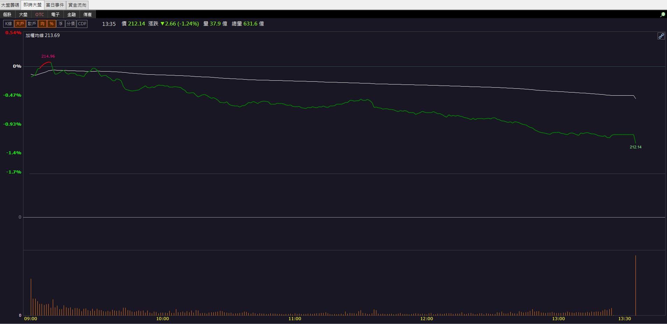Toggle the 大戶 indicator off
667x324 pixels.
tap(20, 24)
